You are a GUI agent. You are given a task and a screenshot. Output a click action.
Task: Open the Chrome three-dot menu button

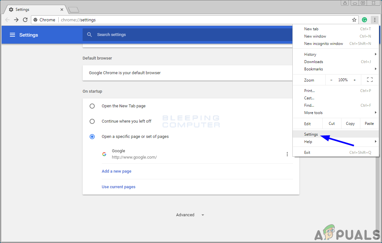pos(375,20)
